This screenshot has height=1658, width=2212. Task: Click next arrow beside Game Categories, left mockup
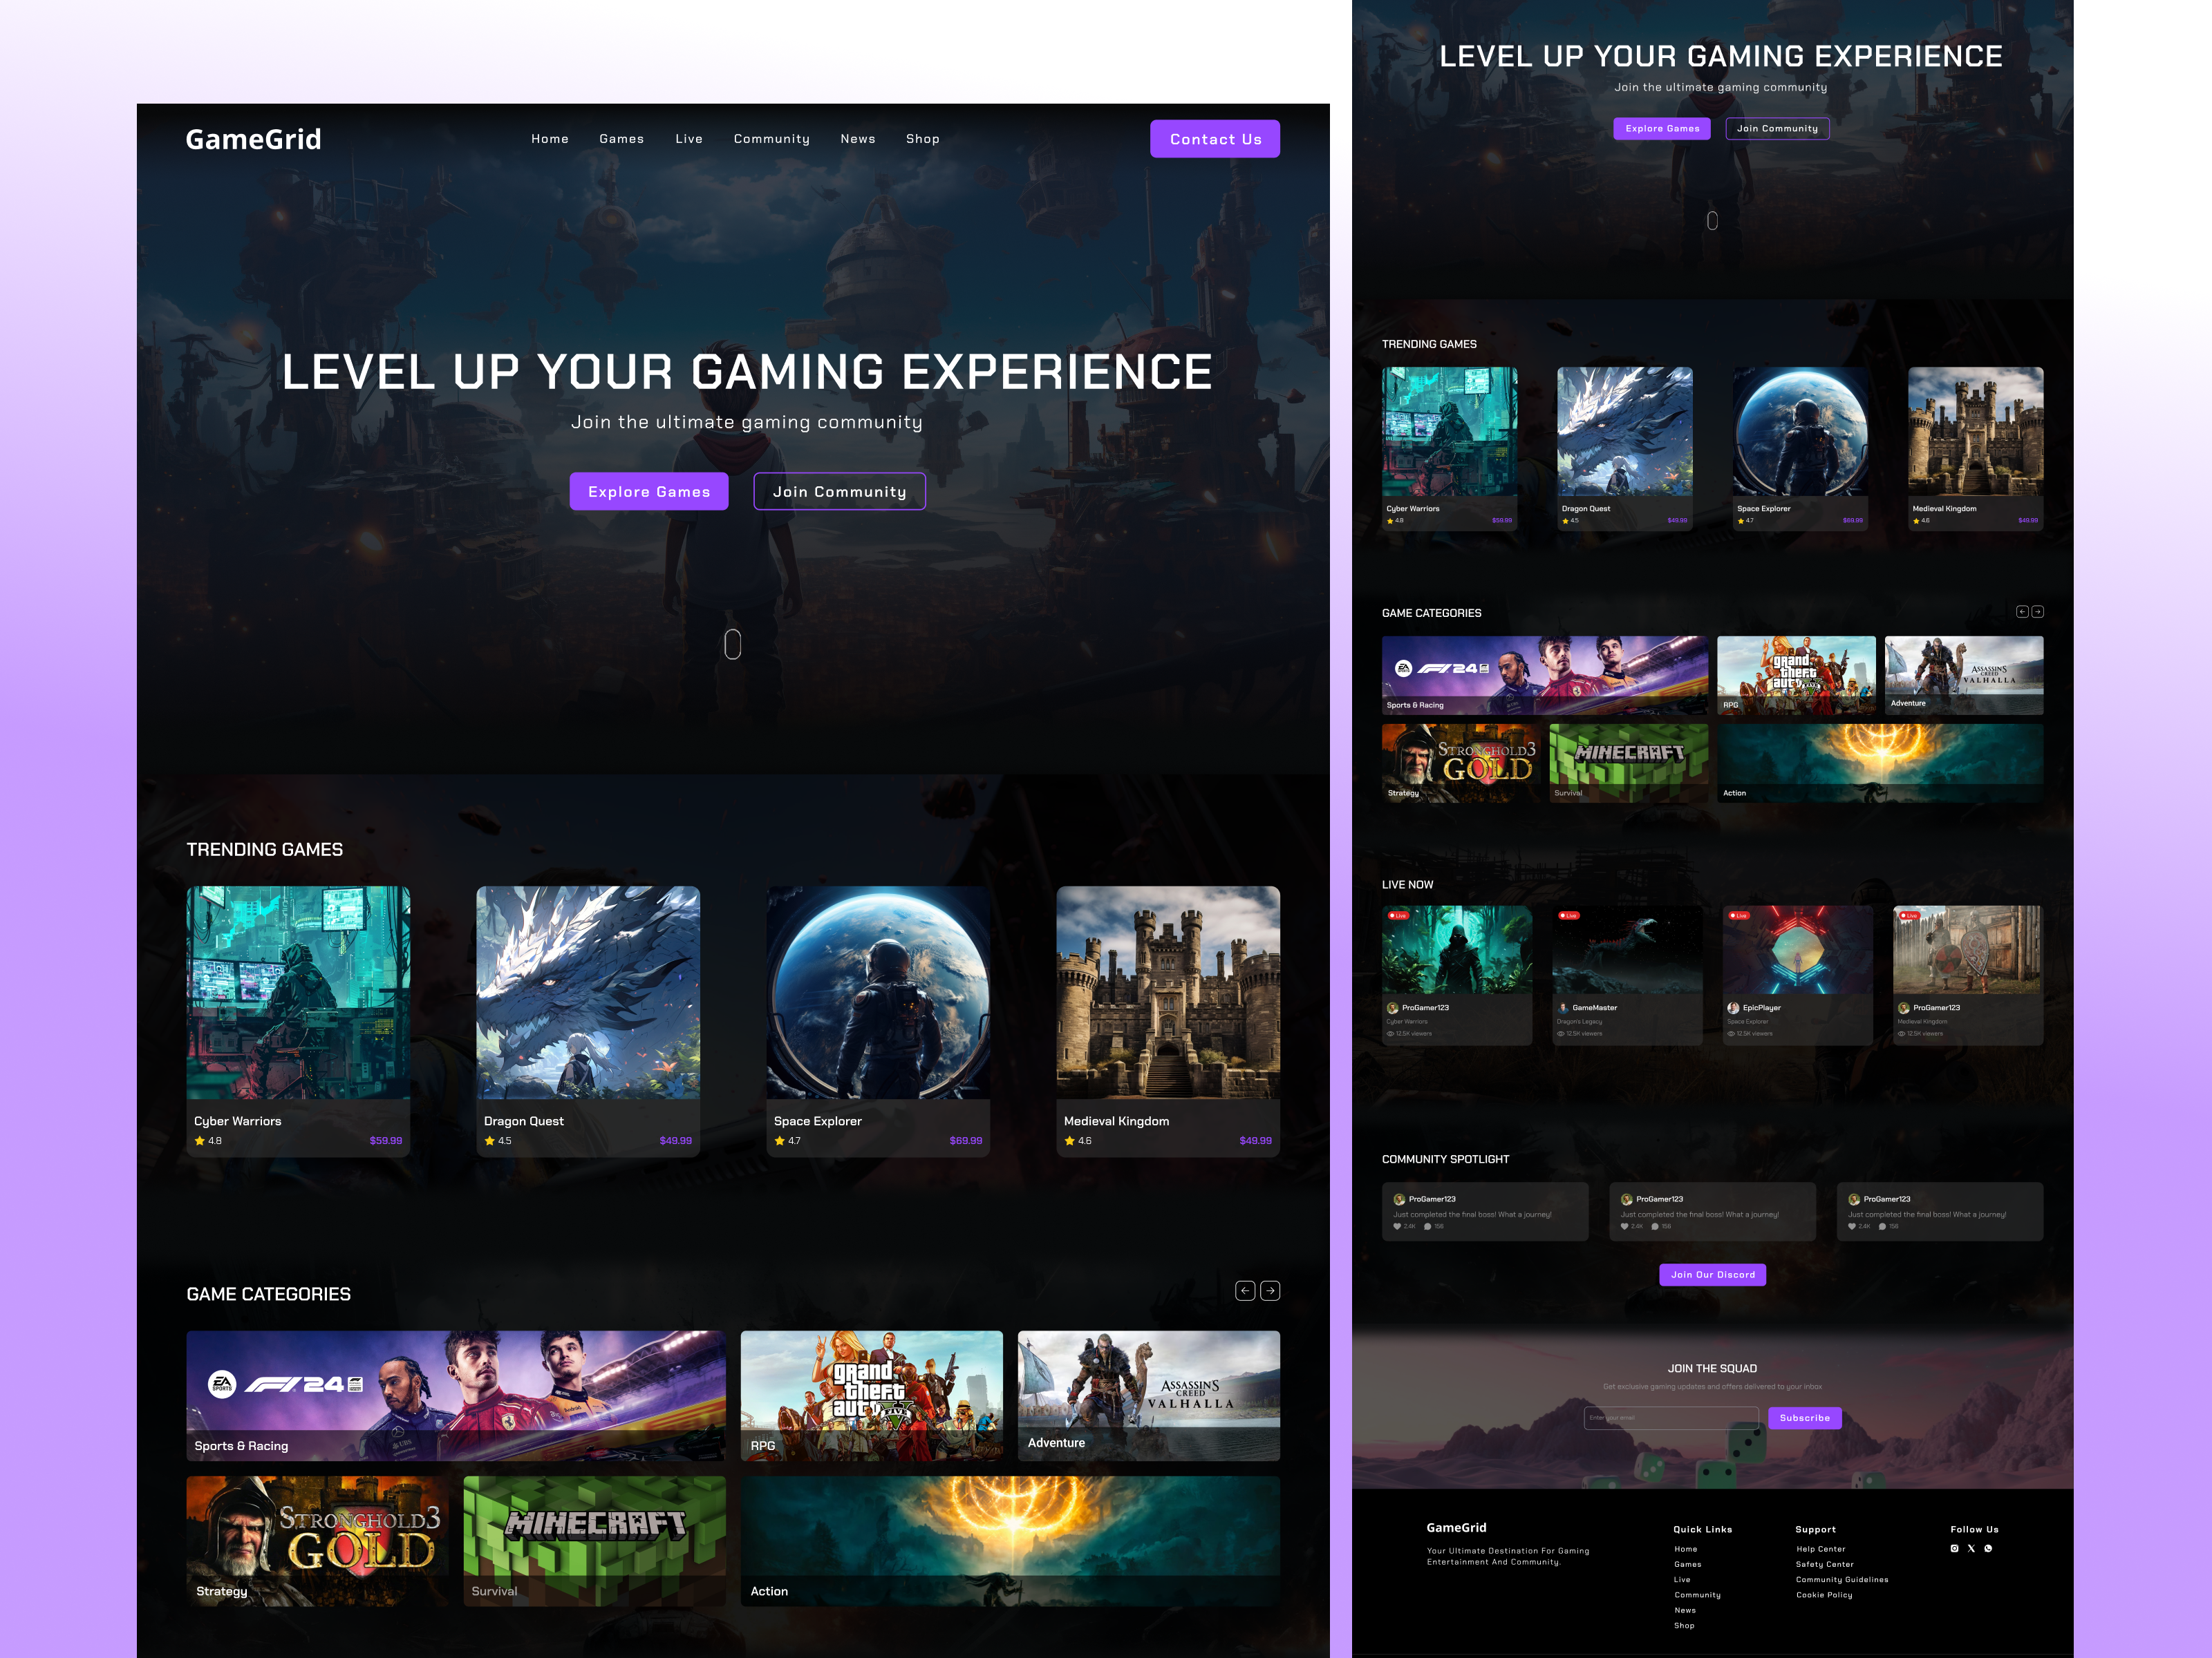pyautogui.click(x=1270, y=1291)
